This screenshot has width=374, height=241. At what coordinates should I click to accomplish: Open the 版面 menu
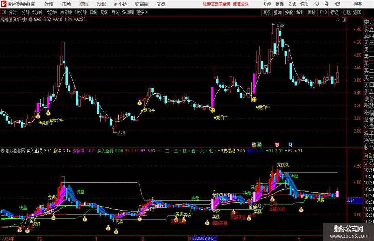click(279, 4)
